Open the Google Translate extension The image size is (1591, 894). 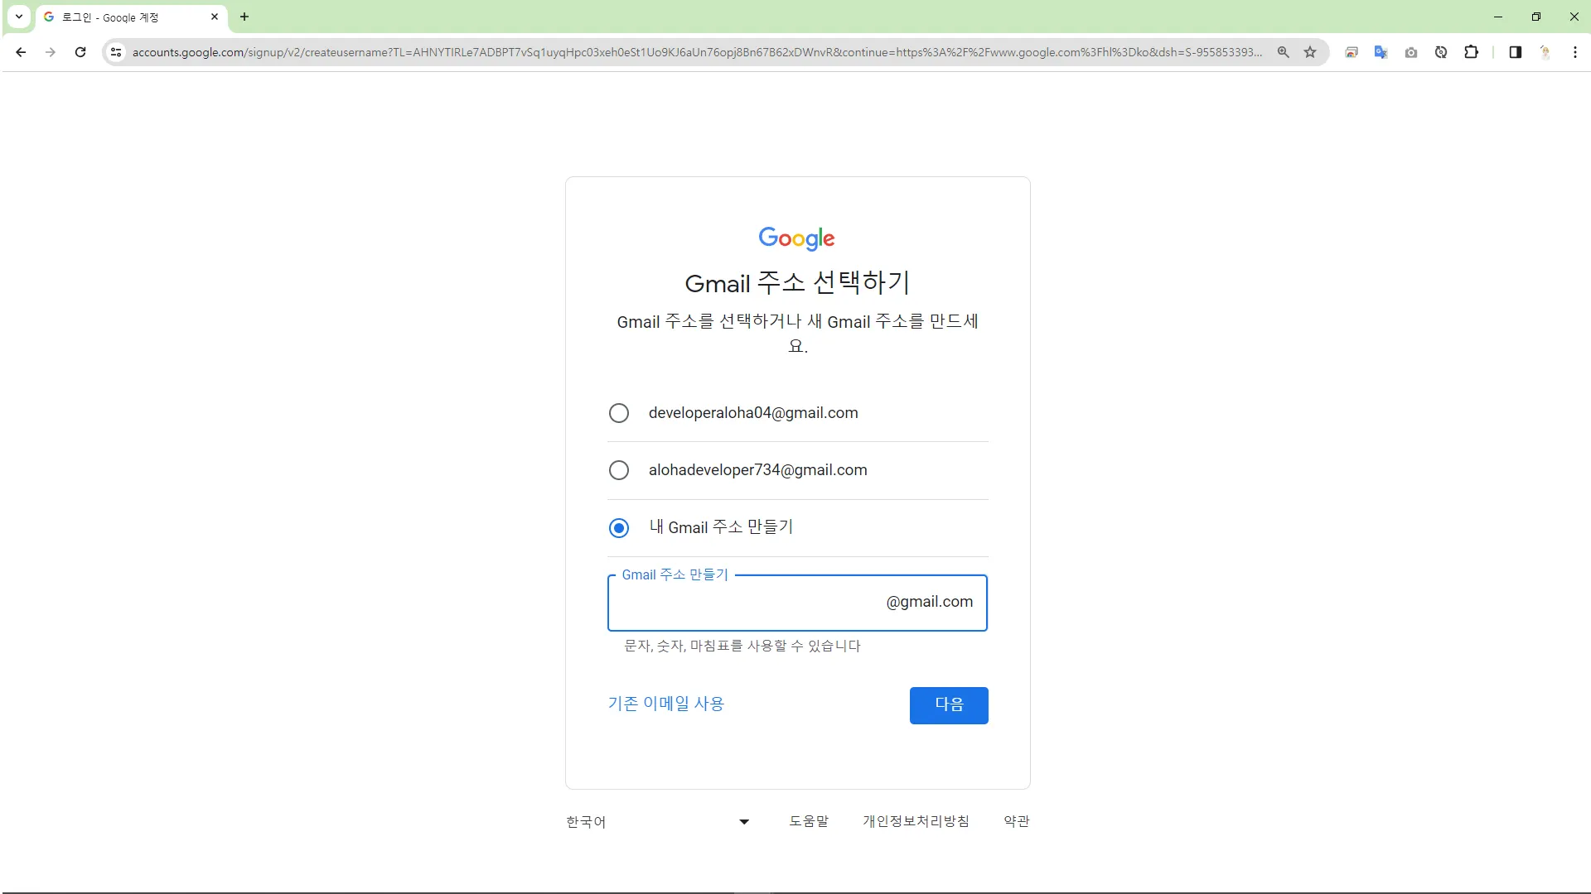pos(1381,52)
